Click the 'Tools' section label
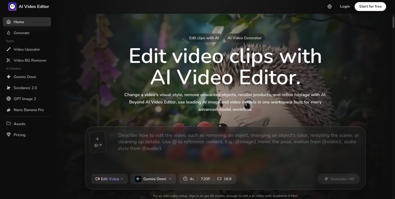This screenshot has width=395, height=199. [x=10, y=41]
